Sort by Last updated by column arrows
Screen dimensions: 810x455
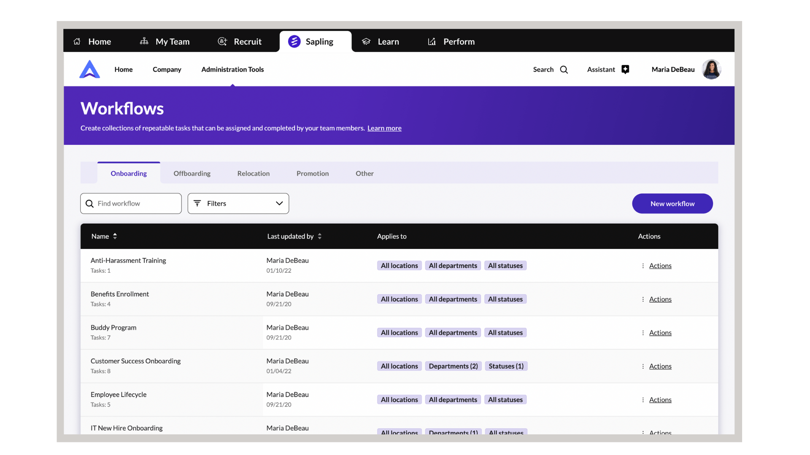[x=319, y=236]
